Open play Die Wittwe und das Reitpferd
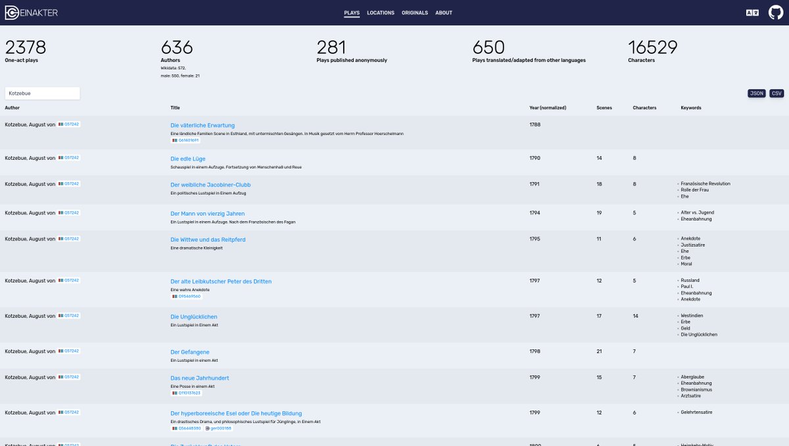Image resolution: width=789 pixels, height=446 pixels. (x=208, y=240)
